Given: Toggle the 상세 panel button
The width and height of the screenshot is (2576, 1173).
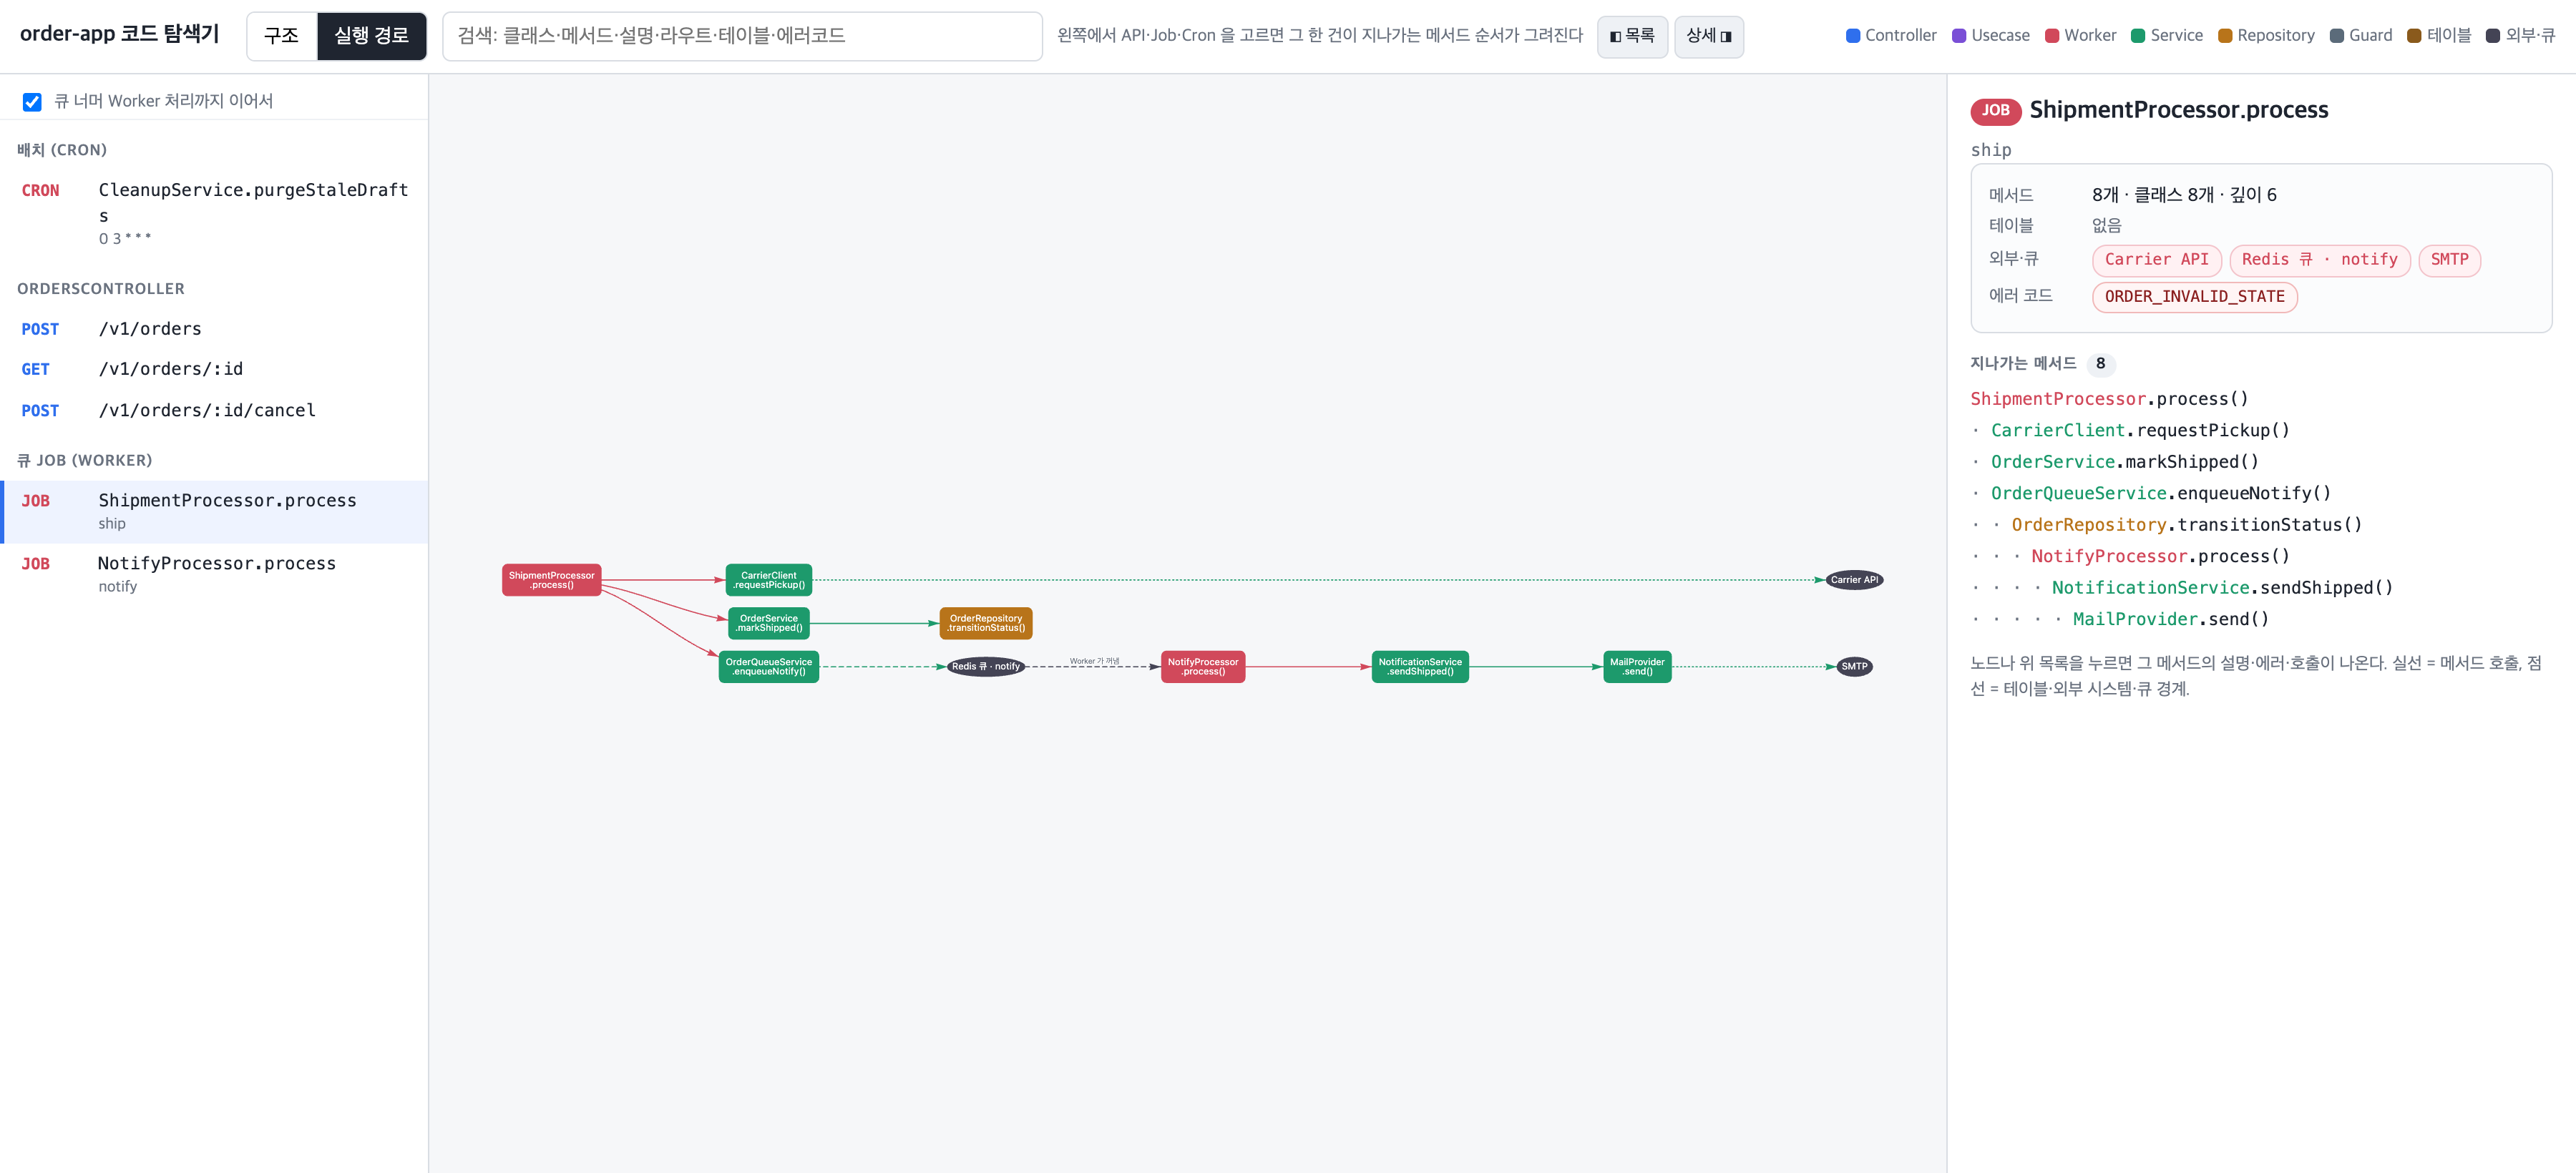Looking at the screenshot, I should coord(1709,36).
